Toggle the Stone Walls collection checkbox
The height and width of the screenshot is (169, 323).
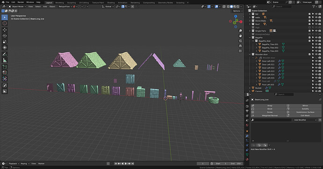(309, 21)
